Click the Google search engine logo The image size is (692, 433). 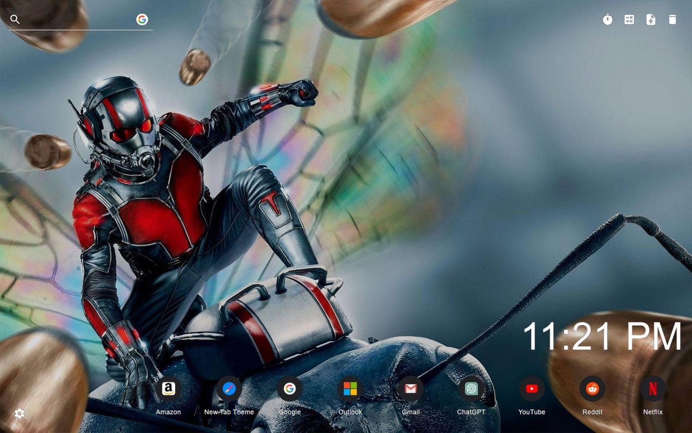pos(142,19)
